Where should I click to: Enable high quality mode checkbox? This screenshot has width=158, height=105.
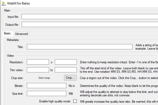coord(75,101)
